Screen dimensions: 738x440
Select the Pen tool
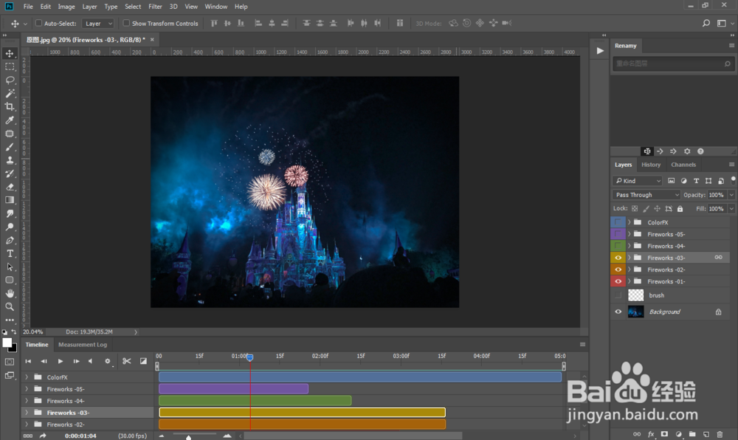pos(10,240)
